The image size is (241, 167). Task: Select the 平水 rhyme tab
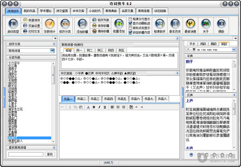point(192,44)
